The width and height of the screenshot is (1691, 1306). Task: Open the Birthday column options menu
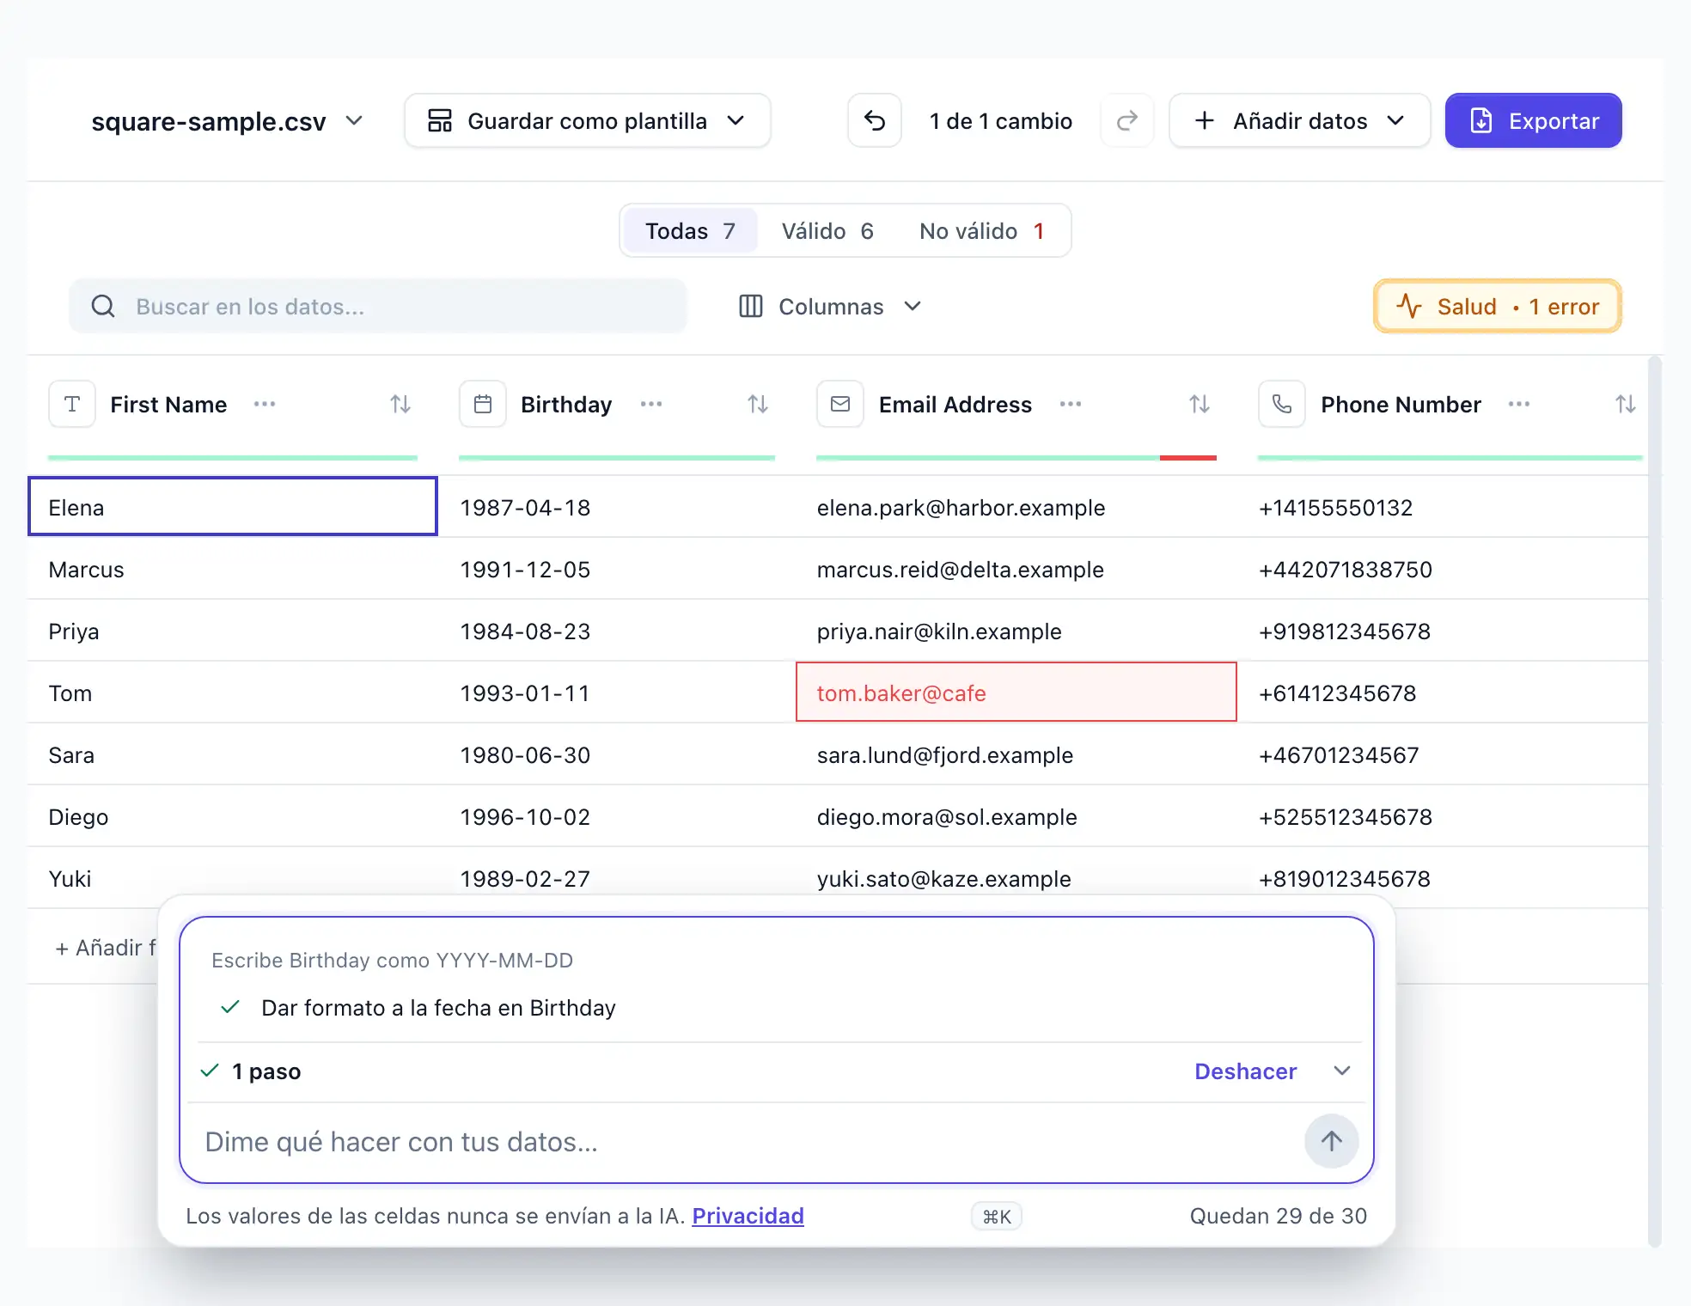coord(651,404)
